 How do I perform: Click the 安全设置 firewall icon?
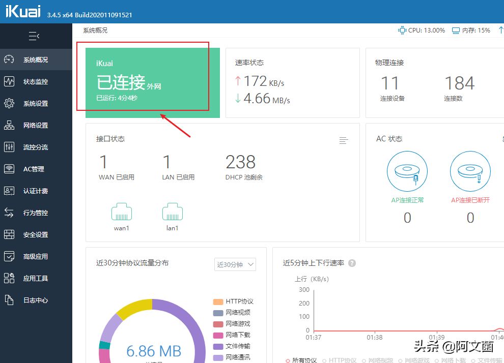[9, 234]
